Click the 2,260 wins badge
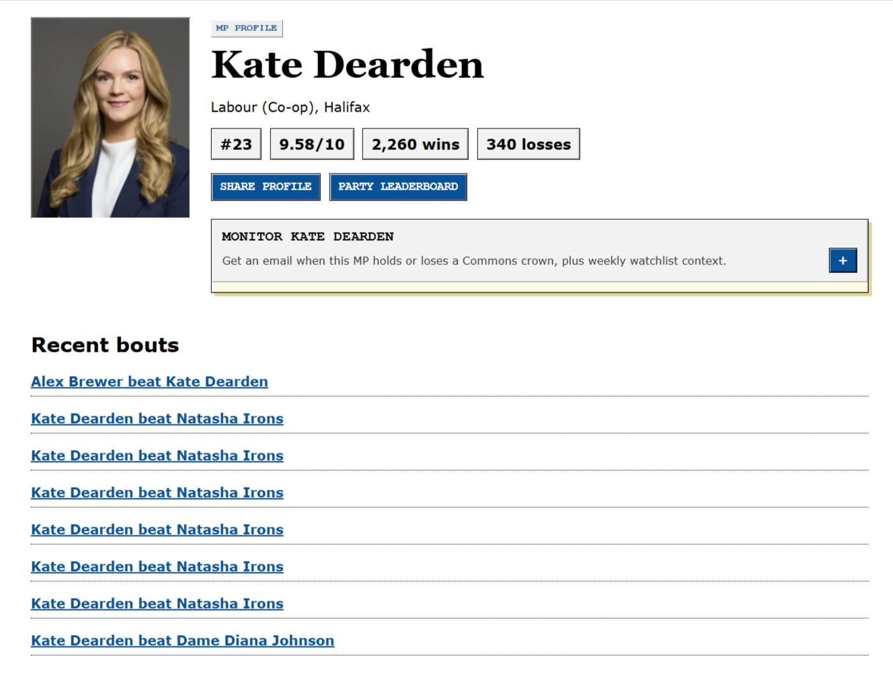 [416, 144]
